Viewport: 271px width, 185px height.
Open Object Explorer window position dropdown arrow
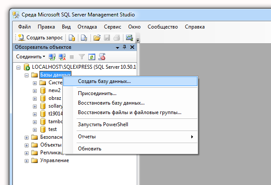(117, 48)
